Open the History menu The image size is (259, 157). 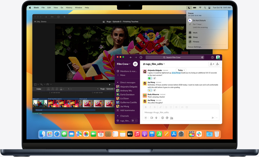69,8
